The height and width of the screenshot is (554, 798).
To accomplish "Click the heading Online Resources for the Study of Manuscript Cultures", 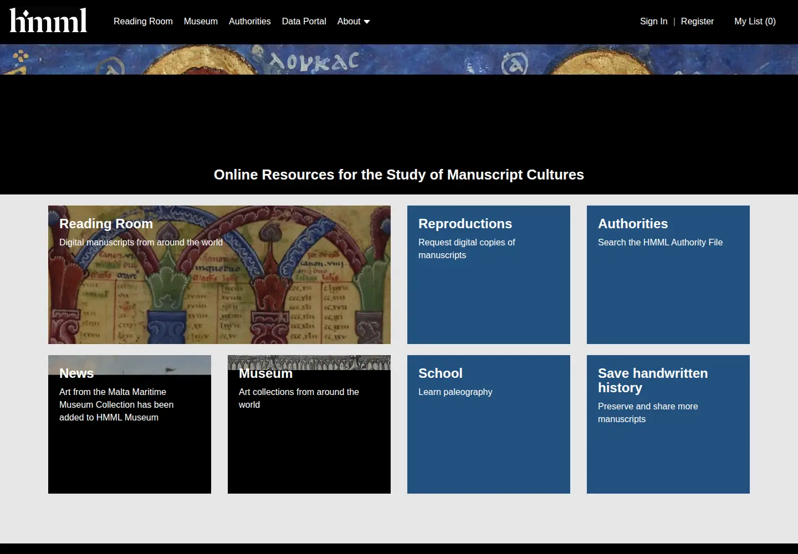I will click(x=399, y=175).
